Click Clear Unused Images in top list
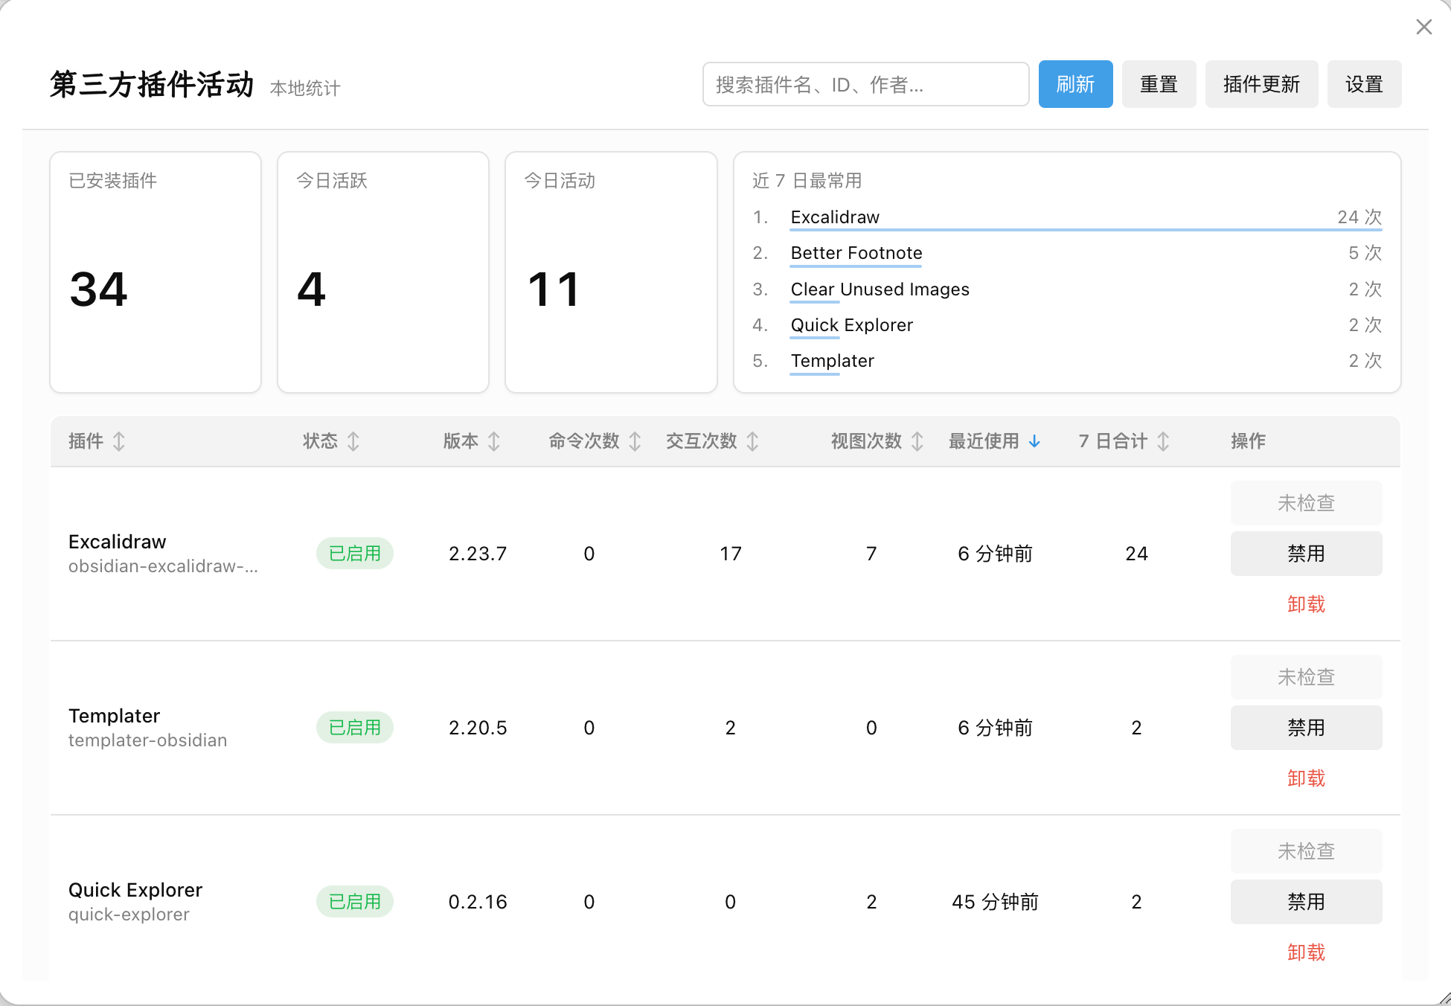1451x1006 pixels. point(880,289)
